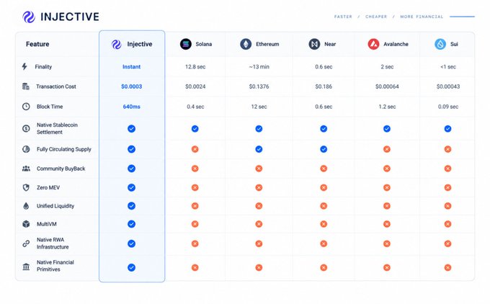The width and height of the screenshot is (490, 304).
Task: Click the MultiVM cube icon
Action: pyautogui.click(x=26, y=224)
